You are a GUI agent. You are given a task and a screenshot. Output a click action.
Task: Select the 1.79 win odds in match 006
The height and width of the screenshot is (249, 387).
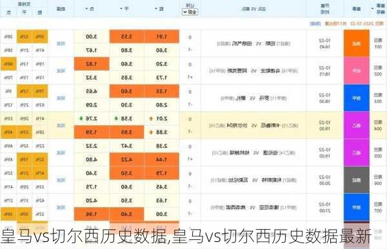coord(162,173)
